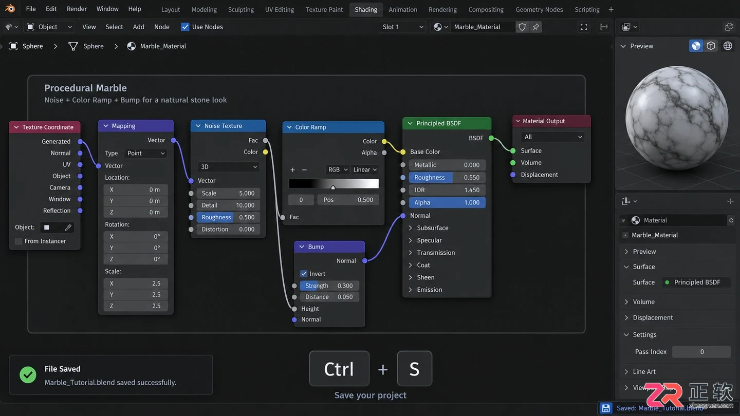The height and width of the screenshot is (416, 740).
Task: Open the Mapping Type Point dropdown
Action: (x=146, y=153)
